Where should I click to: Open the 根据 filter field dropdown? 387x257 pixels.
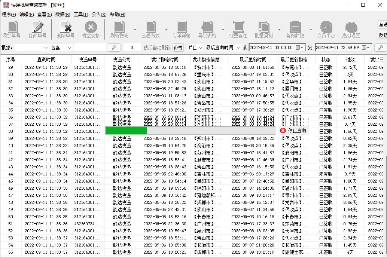[x=45, y=48]
